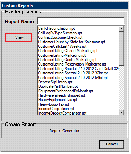Pick CustomerListing-Reservation-Marketing.rpt
This screenshot has width=131, height=154.
(72, 64)
